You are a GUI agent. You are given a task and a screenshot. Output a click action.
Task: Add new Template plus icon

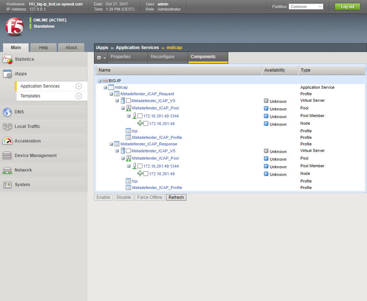(79, 96)
